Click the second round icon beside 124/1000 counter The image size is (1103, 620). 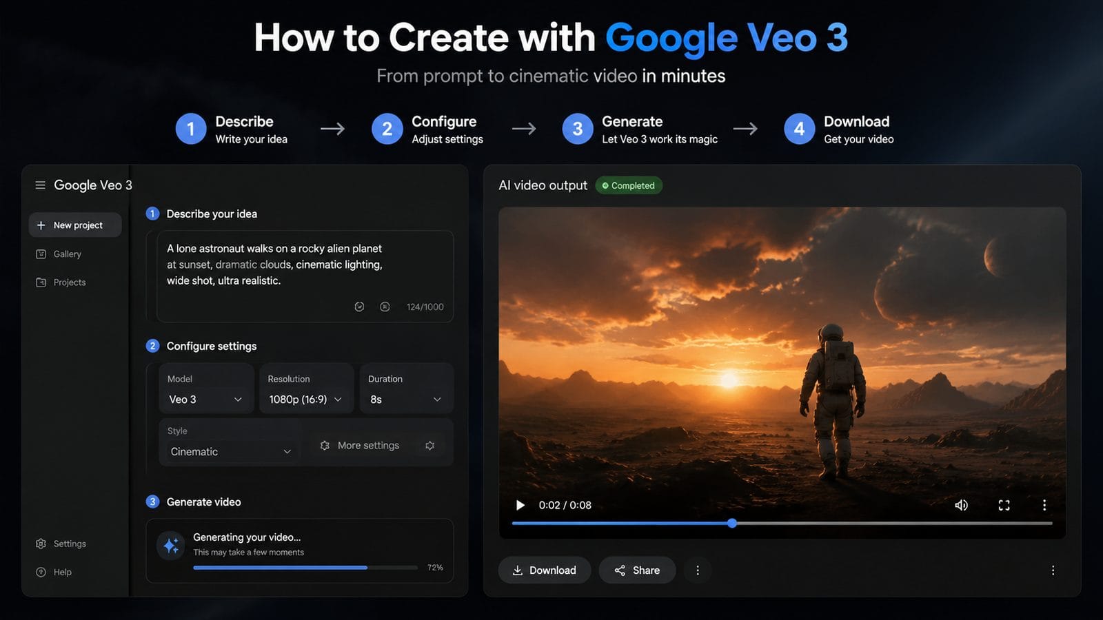[385, 307]
